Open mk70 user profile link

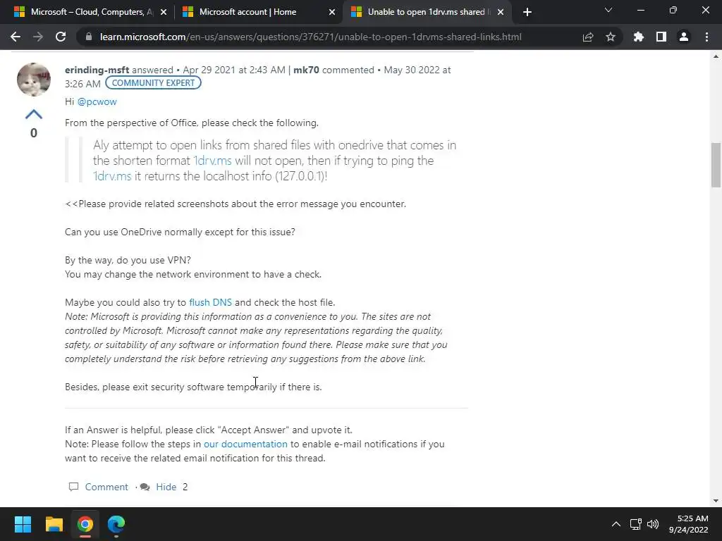(x=306, y=70)
